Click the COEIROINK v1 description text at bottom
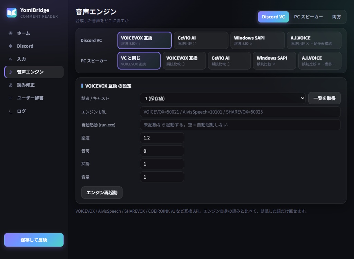 pos(191,211)
